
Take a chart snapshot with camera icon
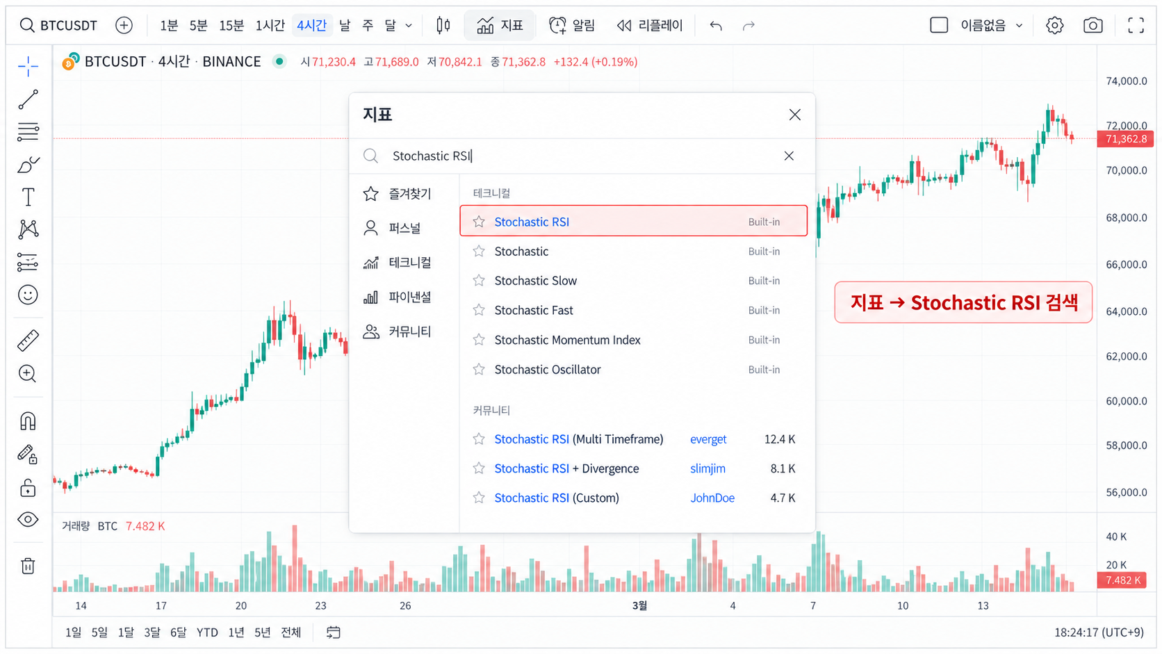1093,26
